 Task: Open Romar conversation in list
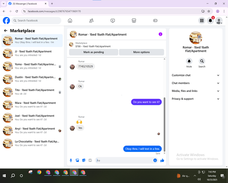[x=32, y=41]
